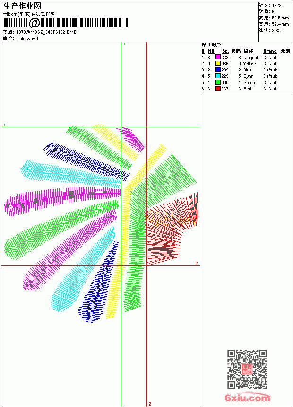The image size is (293, 407).
Task: Click the large magenta leaf on the left
Action: tap(62, 201)
